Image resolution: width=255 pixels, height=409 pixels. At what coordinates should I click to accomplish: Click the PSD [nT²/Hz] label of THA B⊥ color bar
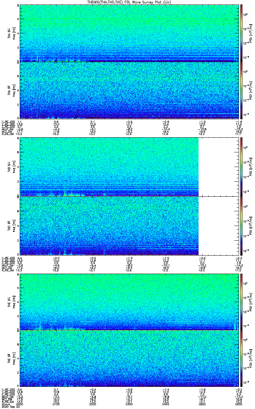coord(251,33)
